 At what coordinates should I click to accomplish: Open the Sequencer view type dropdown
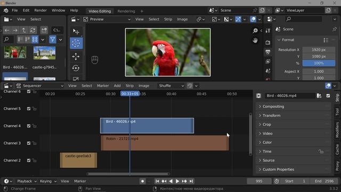39,86
